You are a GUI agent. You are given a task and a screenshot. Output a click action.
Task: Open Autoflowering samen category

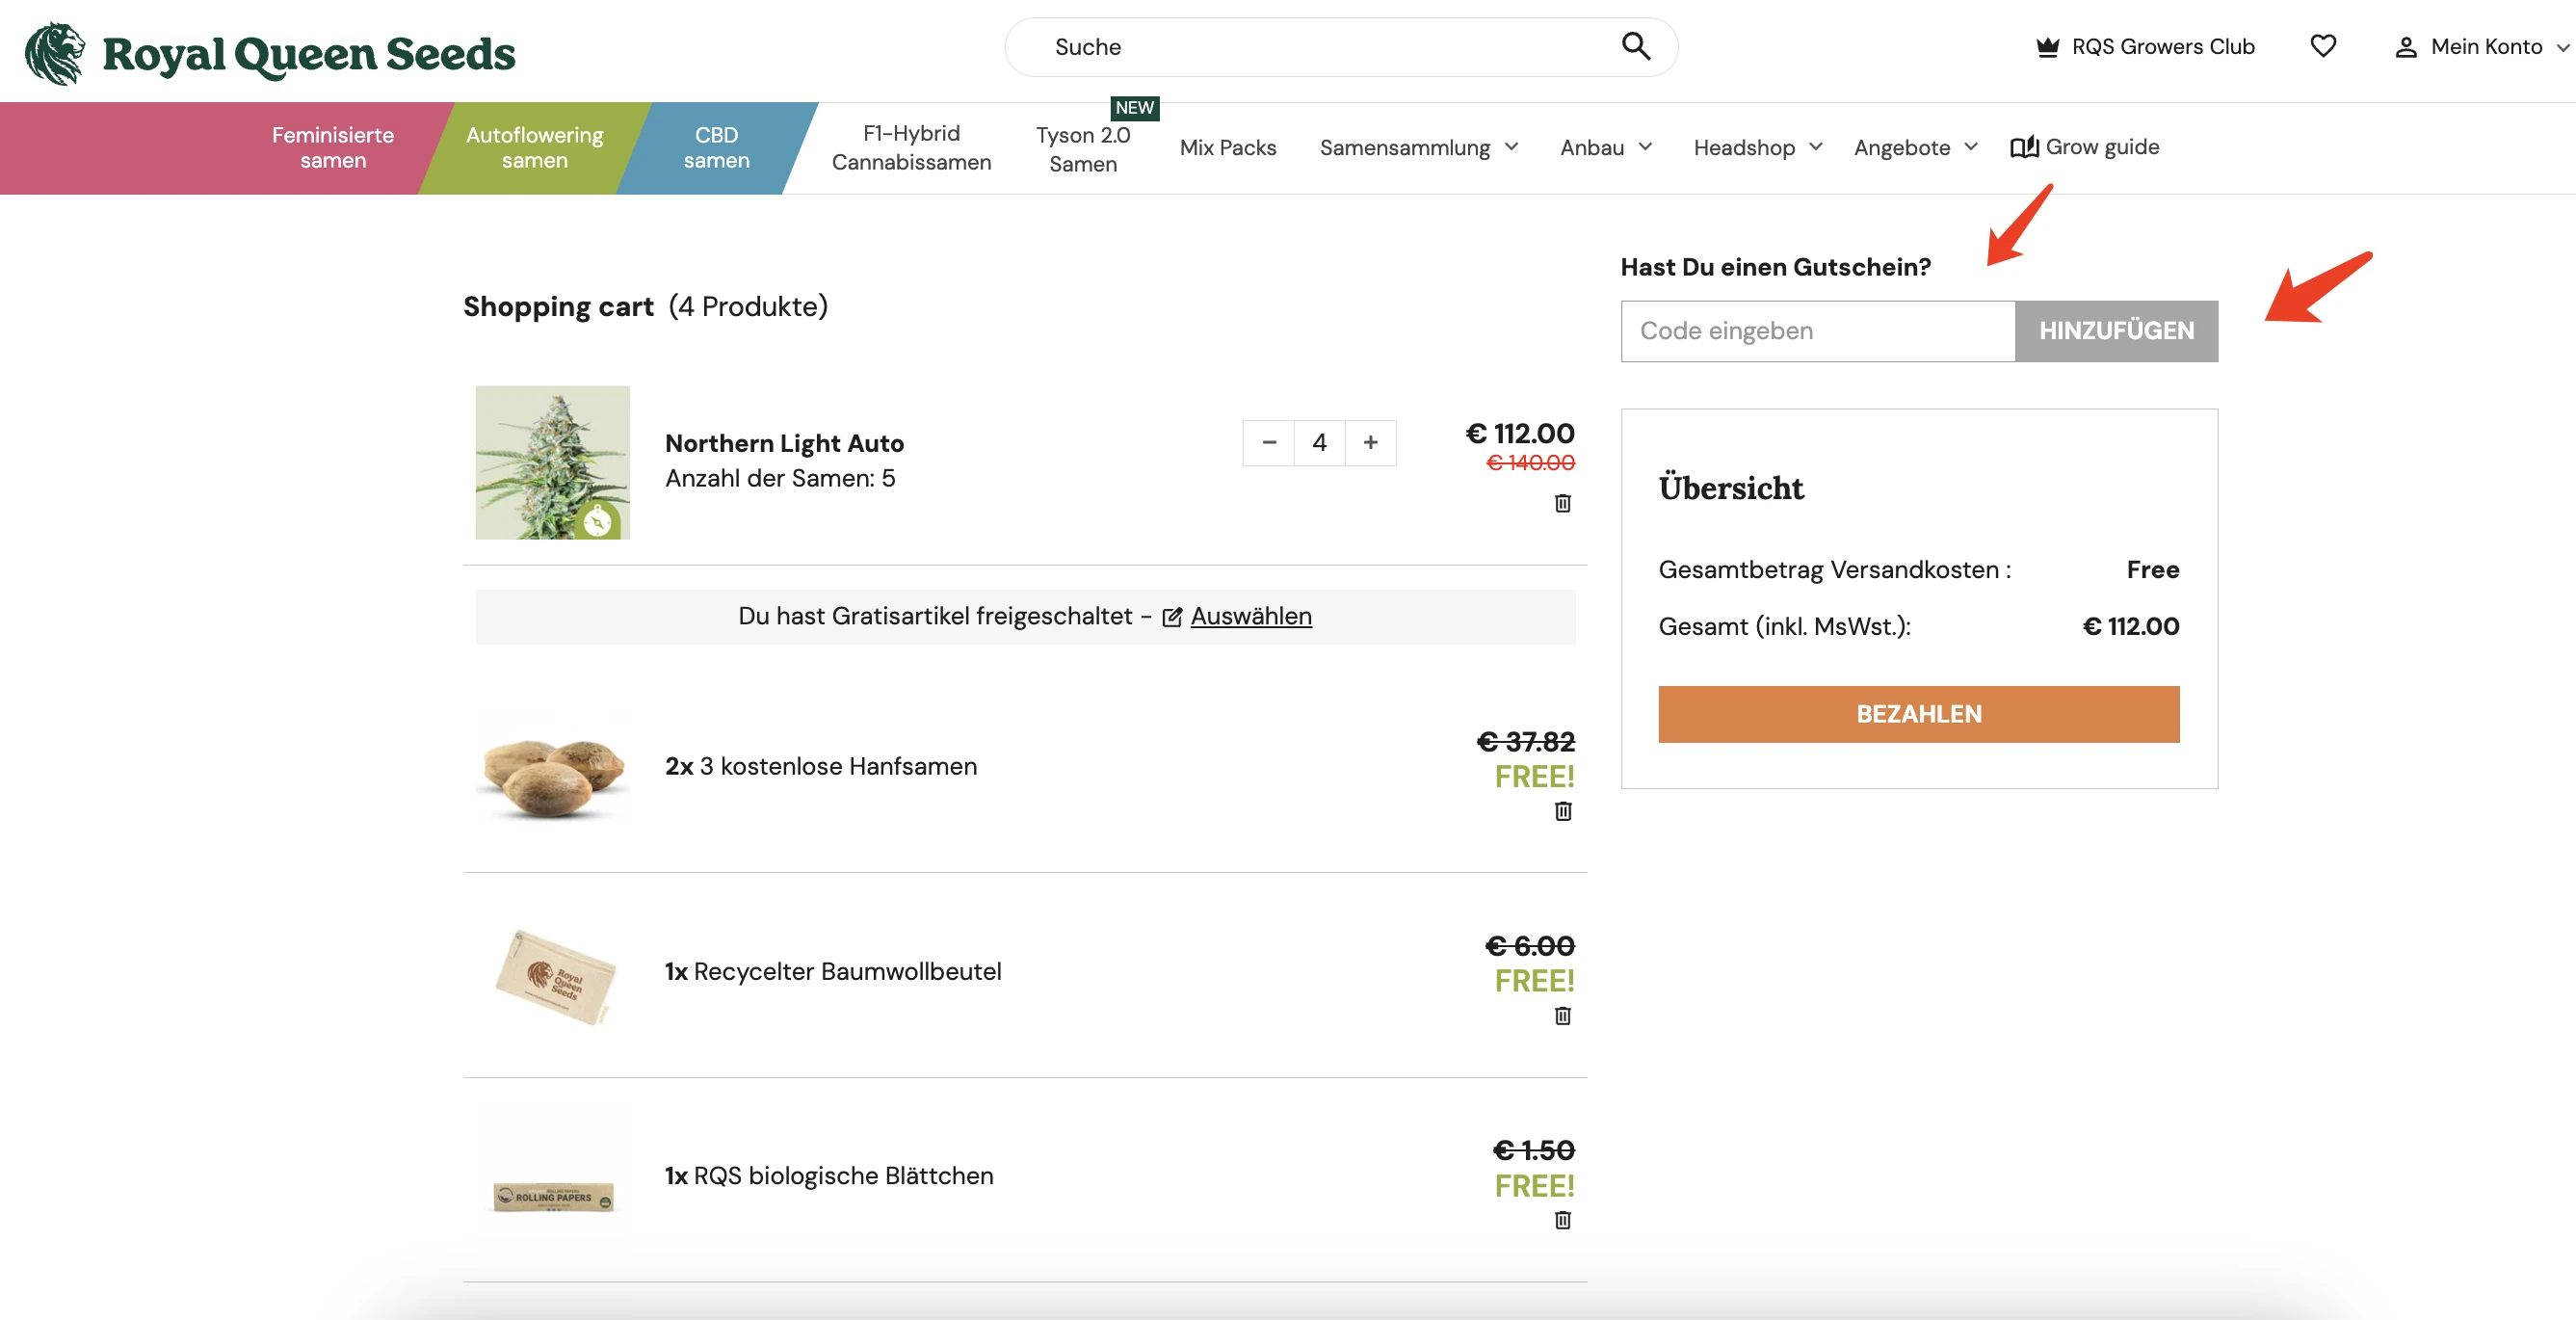pyautogui.click(x=534, y=147)
